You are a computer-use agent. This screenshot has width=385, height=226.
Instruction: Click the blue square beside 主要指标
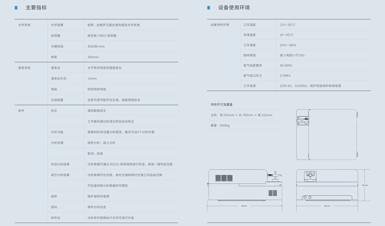(x=16, y=8)
